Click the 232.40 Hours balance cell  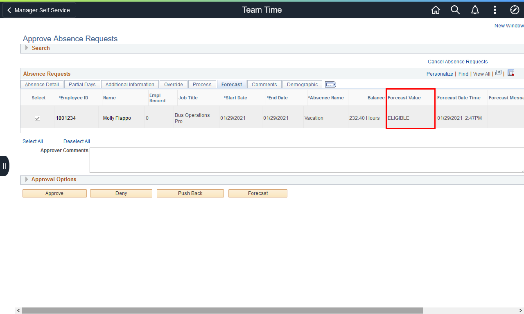(364, 118)
